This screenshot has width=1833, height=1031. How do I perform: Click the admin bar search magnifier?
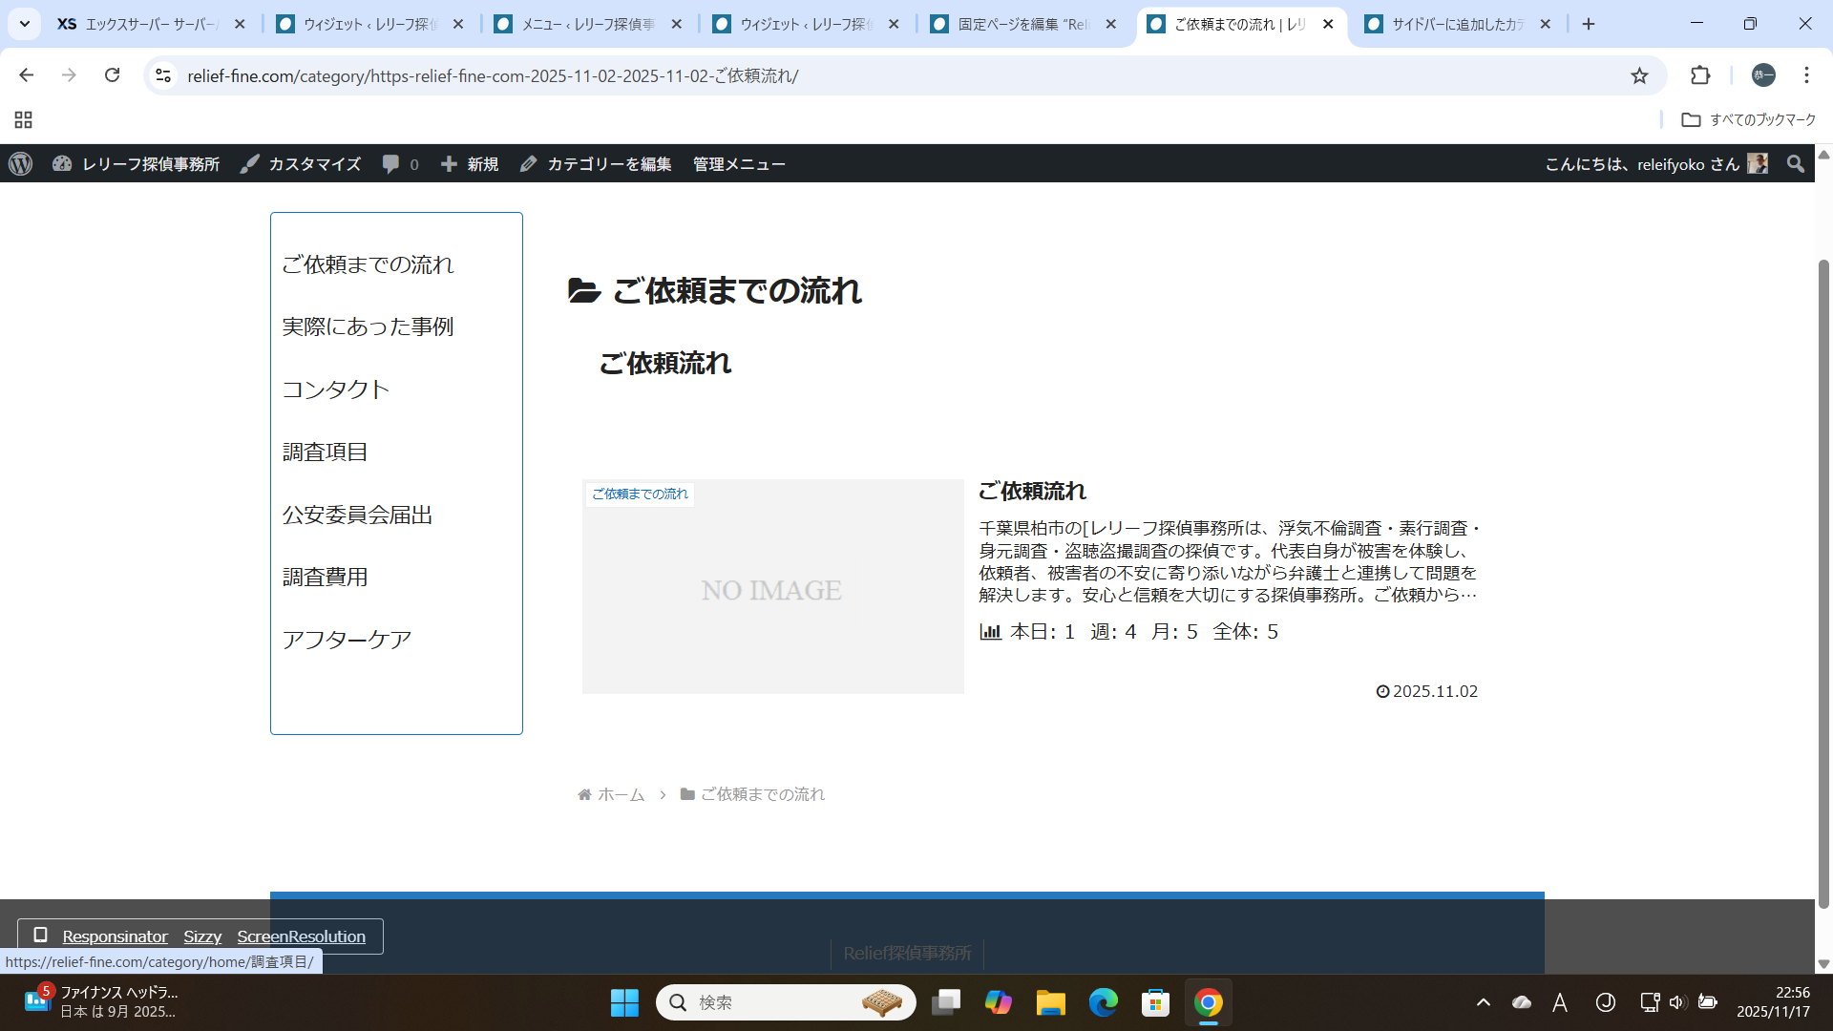coord(1795,164)
